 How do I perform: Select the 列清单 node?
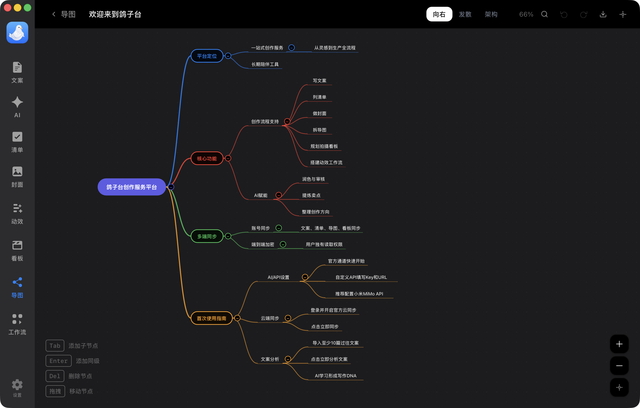[x=319, y=97]
